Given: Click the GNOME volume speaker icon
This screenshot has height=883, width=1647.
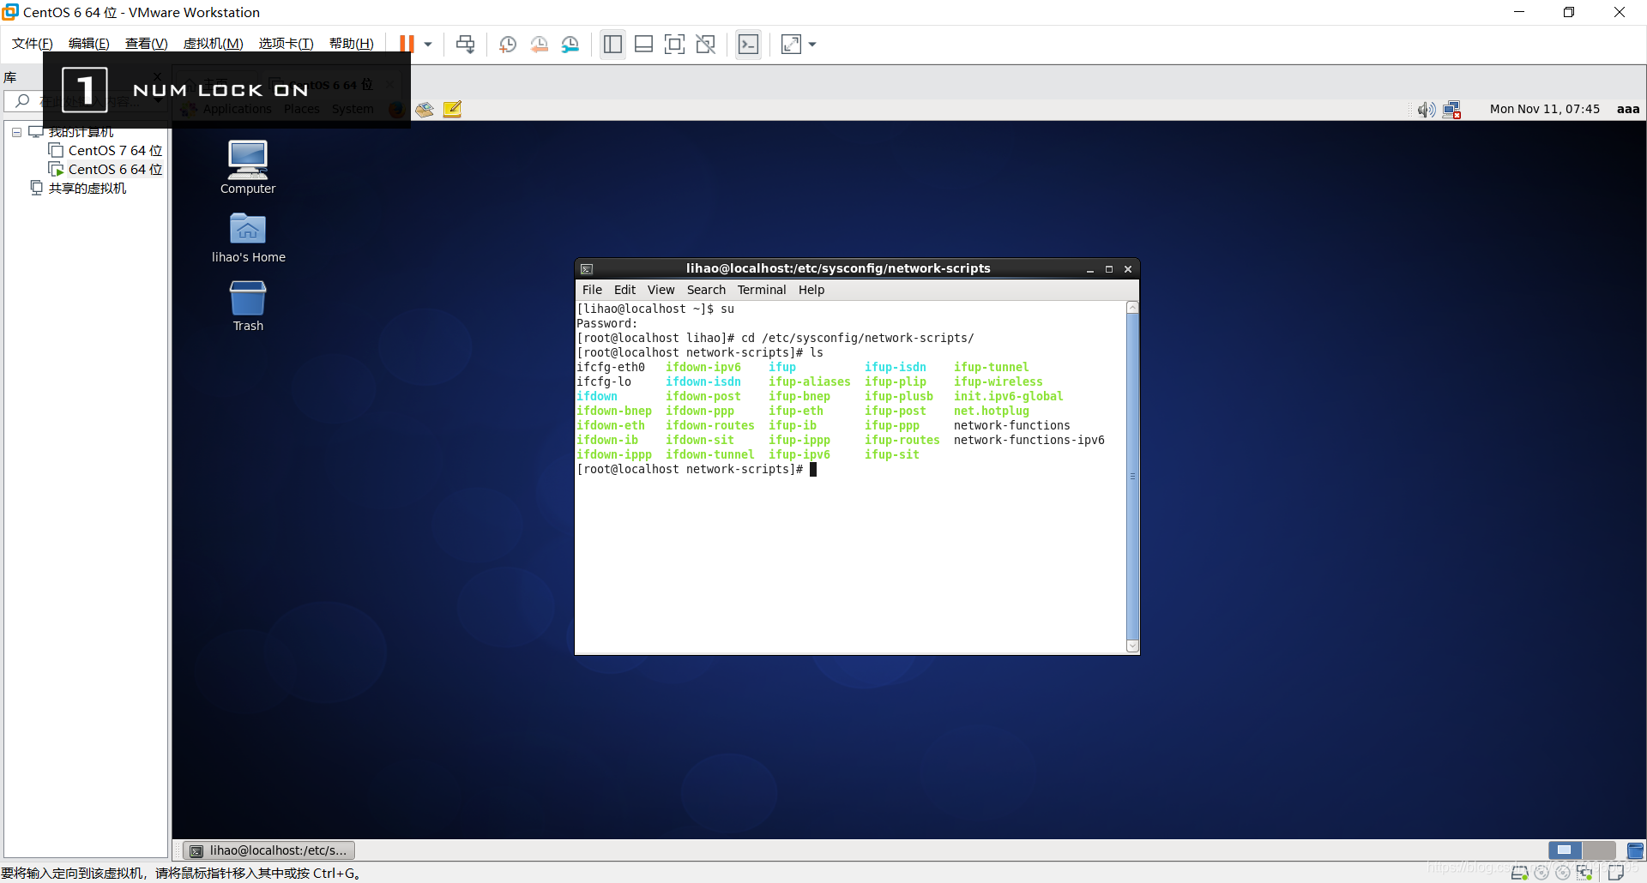Looking at the screenshot, I should 1426,109.
